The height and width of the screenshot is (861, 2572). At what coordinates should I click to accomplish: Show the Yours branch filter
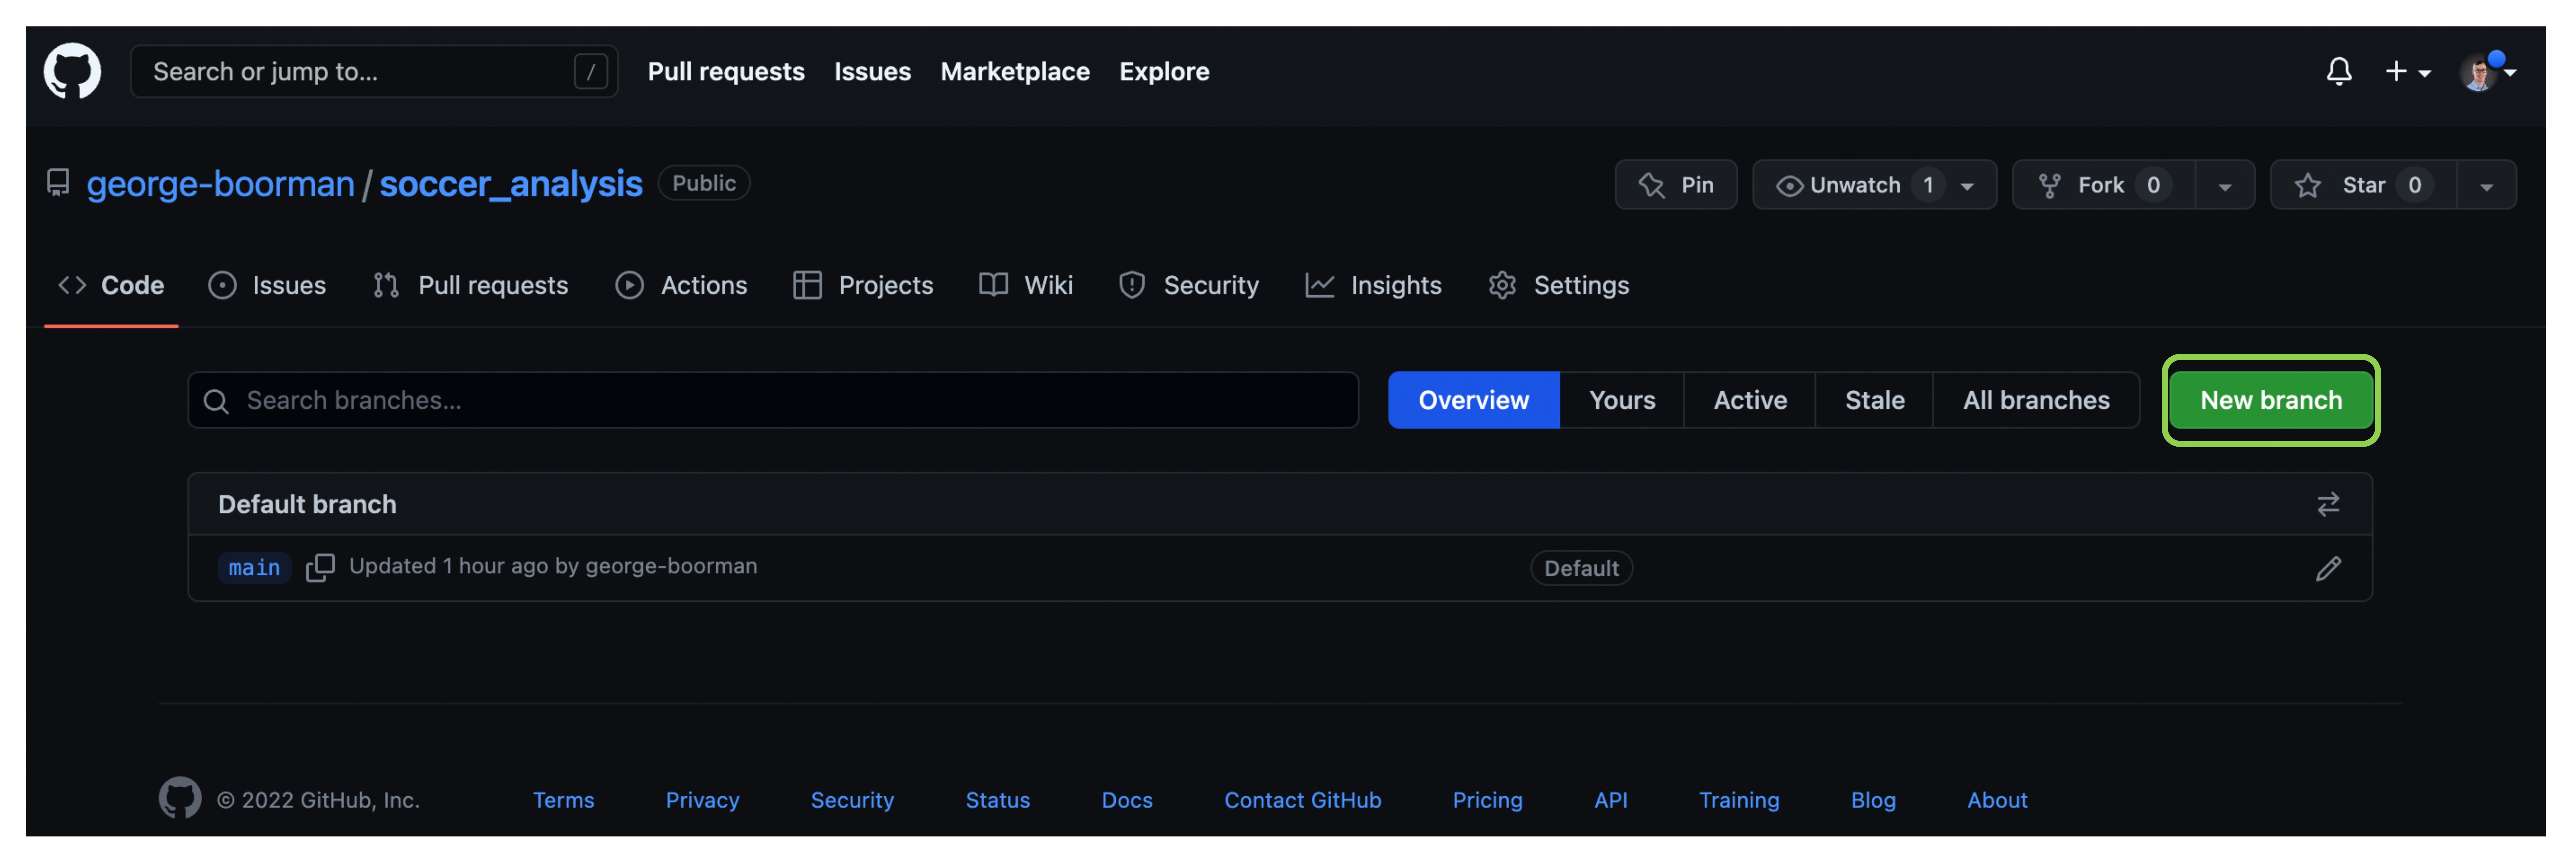[1622, 401]
